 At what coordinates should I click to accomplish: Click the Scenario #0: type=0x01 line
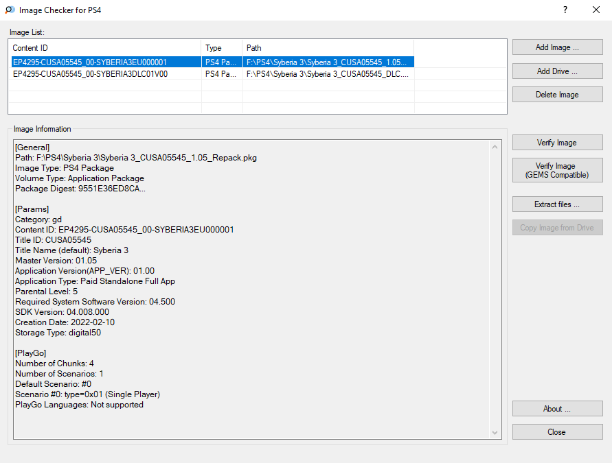click(87, 394)
